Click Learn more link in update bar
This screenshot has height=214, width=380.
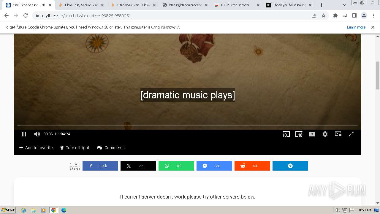tap(356, 27)
